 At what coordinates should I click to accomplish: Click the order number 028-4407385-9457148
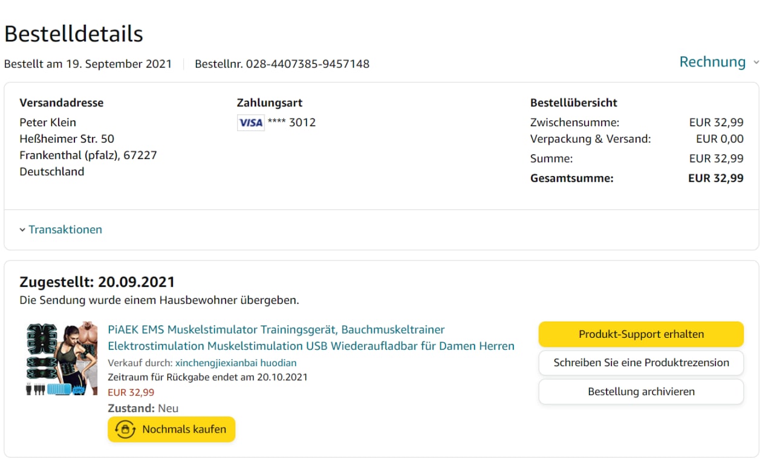(307, 64)
